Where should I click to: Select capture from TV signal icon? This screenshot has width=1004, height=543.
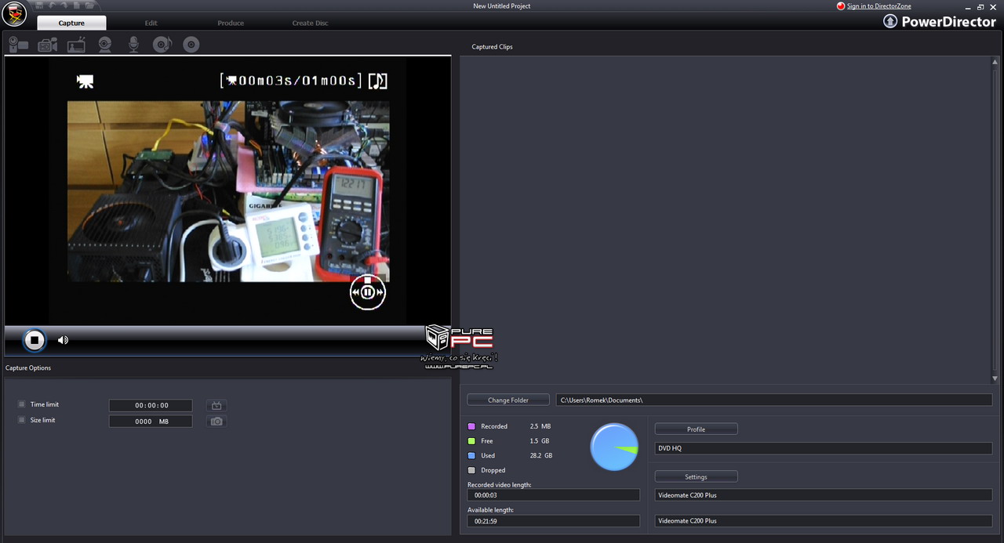pyautogui.click(x=76, y=45)
